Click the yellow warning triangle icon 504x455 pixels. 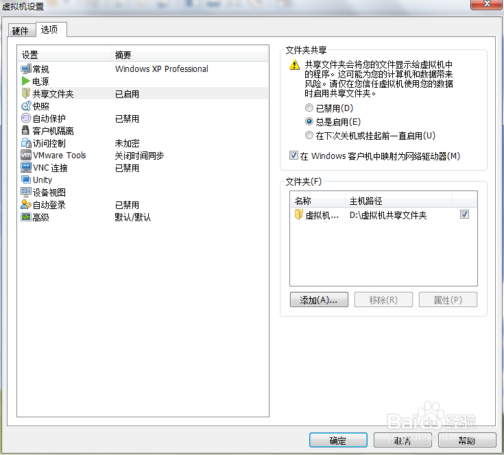click(294, 65)
